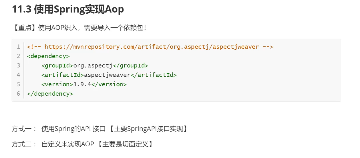Click the opening <groupId> tag
Image resolution: width=360 pixels, height=158 pixels.
[57, 65]
